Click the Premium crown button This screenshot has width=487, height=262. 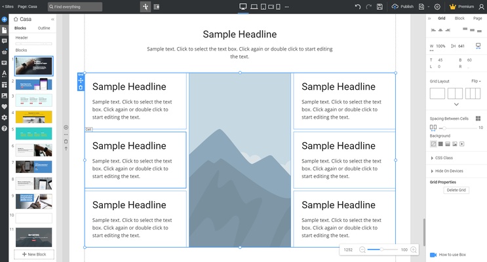pos(461,7)
